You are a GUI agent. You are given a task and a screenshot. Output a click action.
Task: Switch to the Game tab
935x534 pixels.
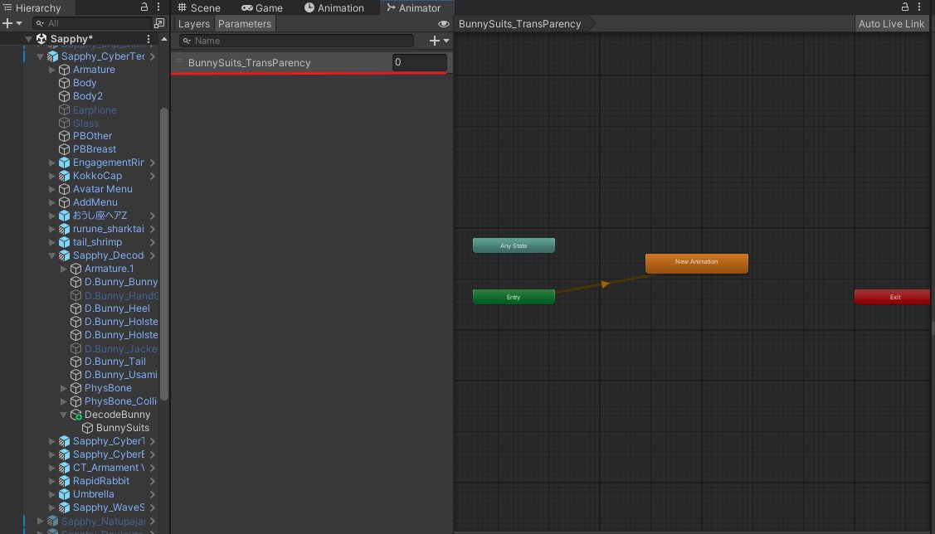point(262,7)
